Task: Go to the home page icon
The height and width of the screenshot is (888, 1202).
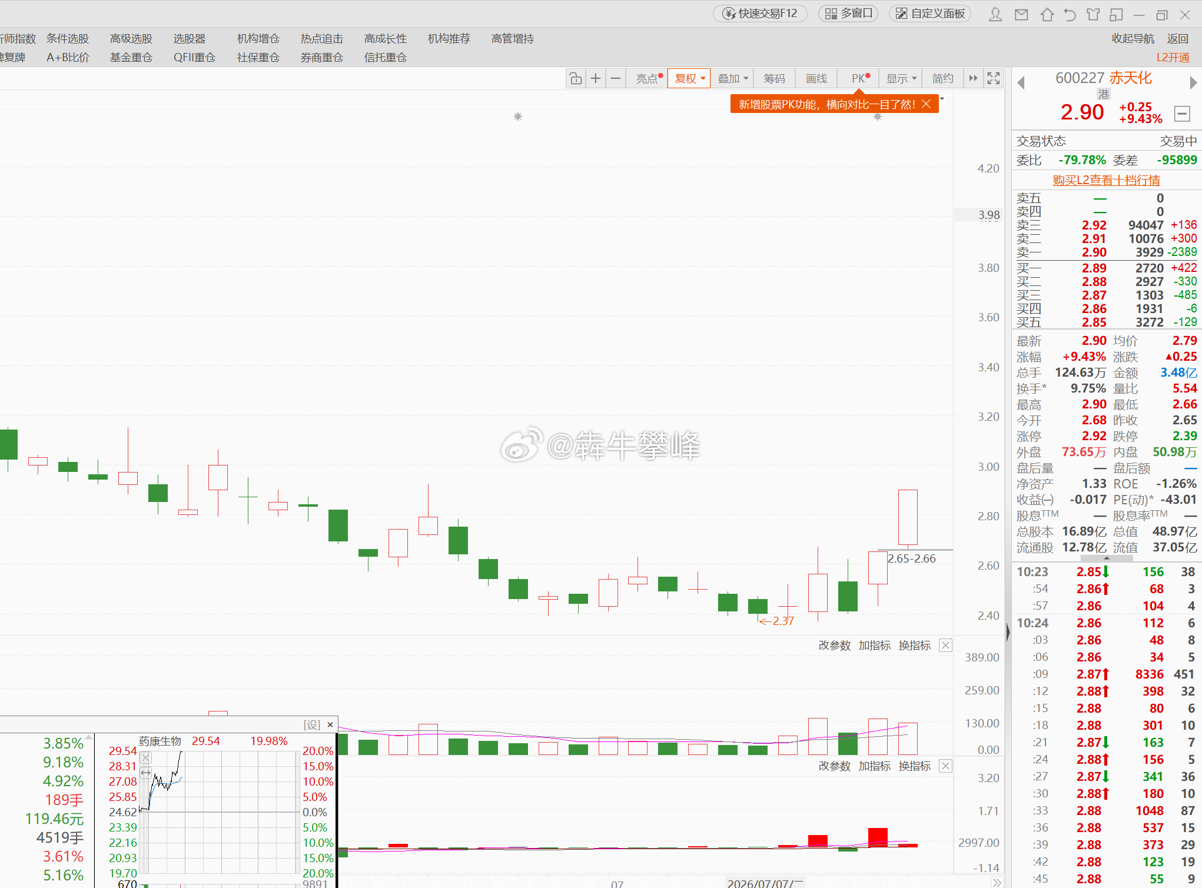Action: click(x=1047, y=14)
